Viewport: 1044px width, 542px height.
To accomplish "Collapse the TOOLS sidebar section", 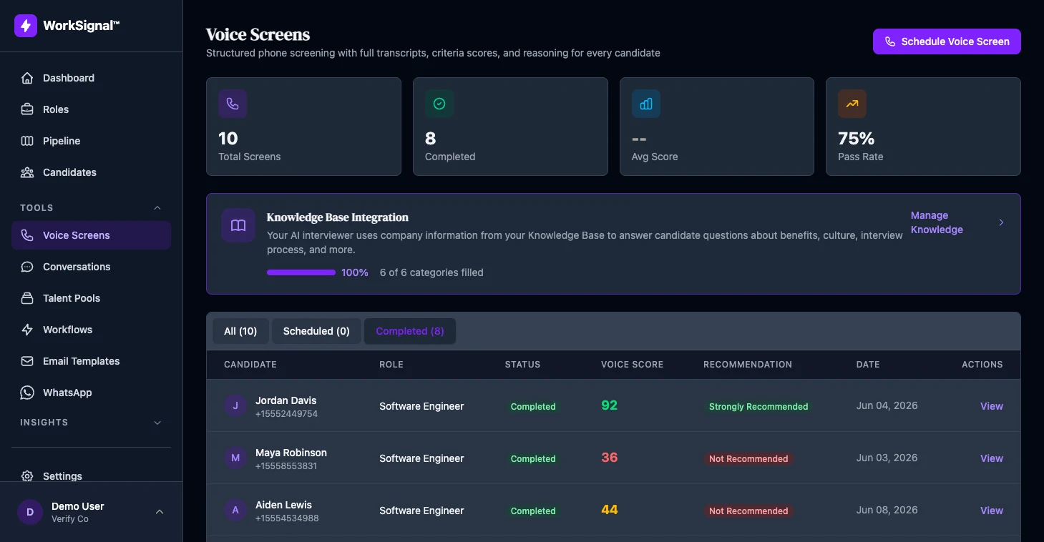I will pyautogui.click(x=157, y=208).
